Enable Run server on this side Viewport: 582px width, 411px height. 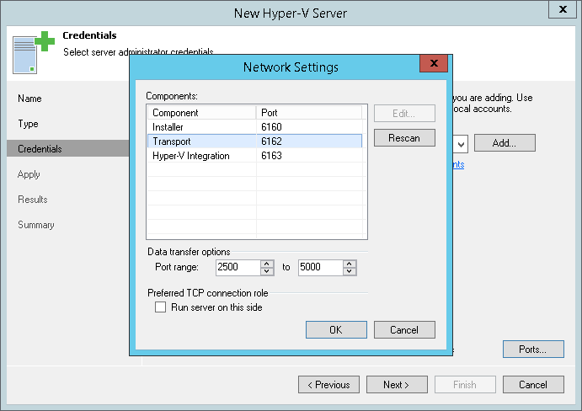tap(161, 307)
